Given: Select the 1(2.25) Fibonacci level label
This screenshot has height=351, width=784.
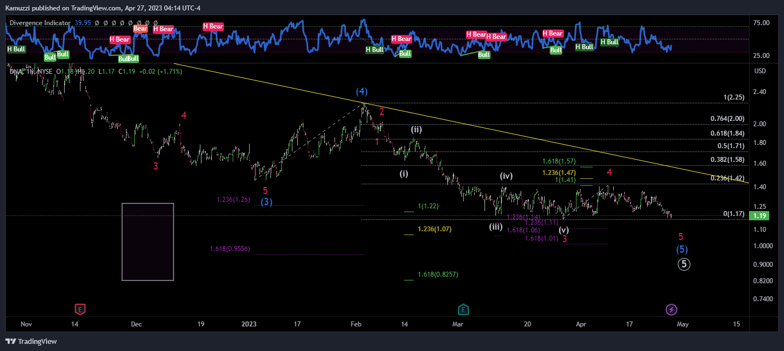Looking at the screenshot, I should tap(734, 97).
